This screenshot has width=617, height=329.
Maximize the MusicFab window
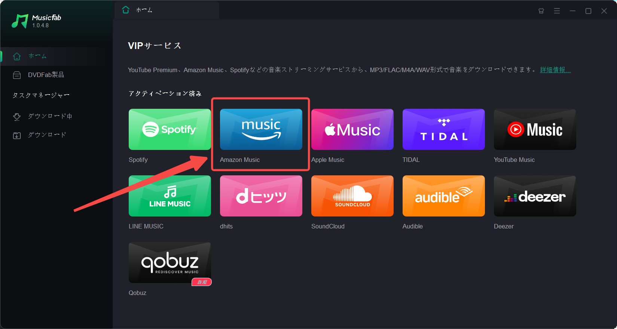coord(588,11)
